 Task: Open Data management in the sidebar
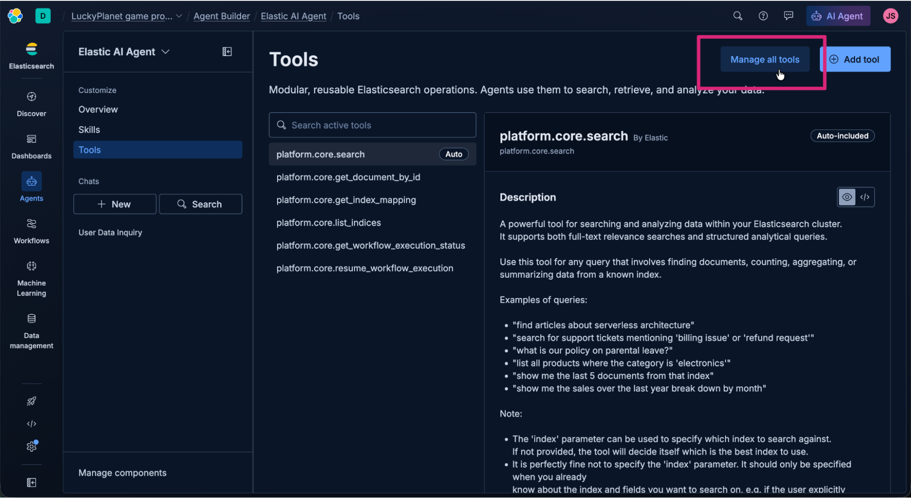coord(31,331)
